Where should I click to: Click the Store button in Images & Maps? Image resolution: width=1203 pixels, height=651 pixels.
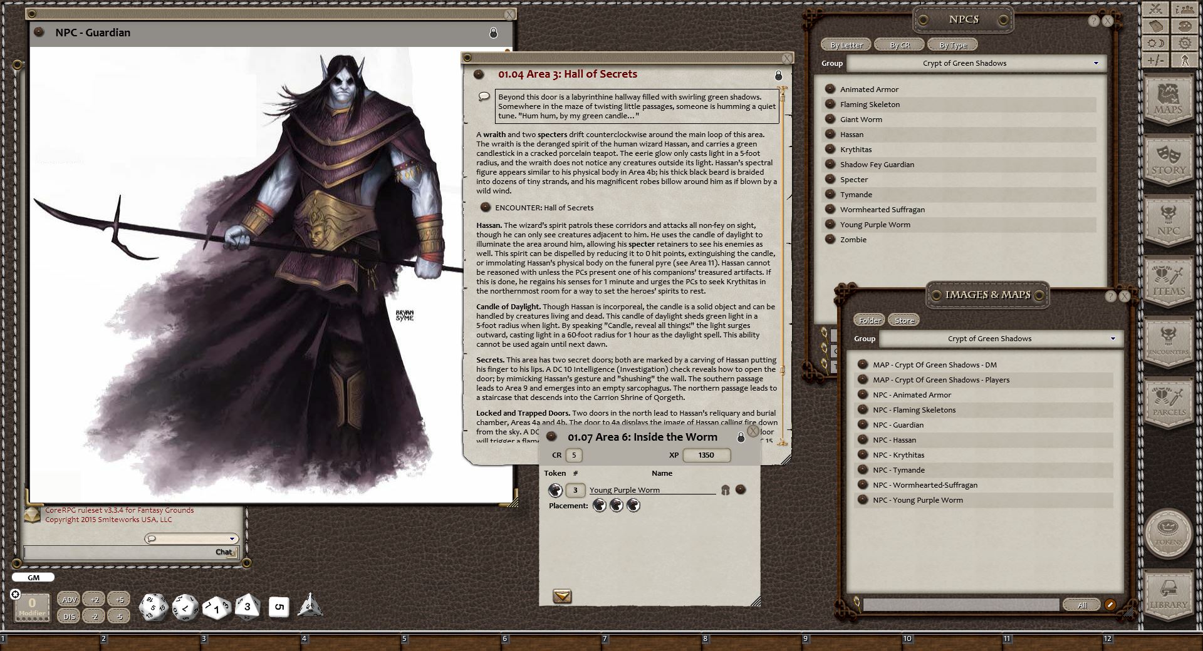point(904,320)
